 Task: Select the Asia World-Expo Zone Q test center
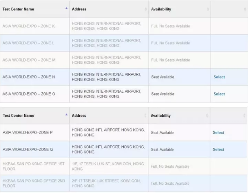(x=219, y=149)
